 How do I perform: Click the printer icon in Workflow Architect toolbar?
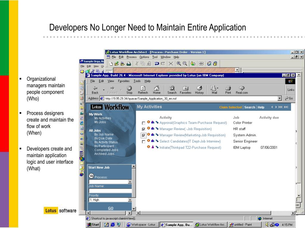(129, 64)
